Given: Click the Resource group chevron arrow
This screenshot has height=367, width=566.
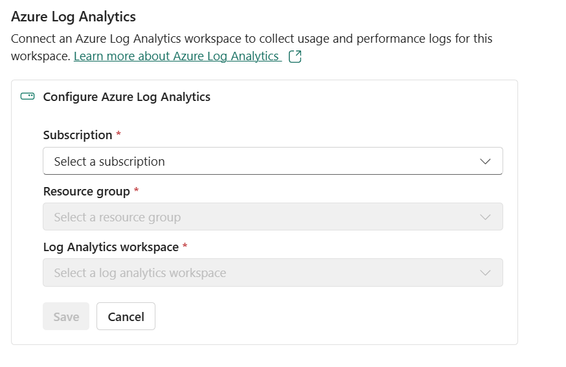Looking at the screenshot, I should coord(486,217).
